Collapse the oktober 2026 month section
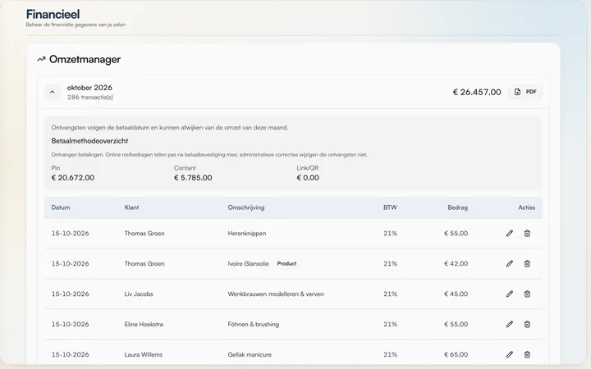 [53, 92]
